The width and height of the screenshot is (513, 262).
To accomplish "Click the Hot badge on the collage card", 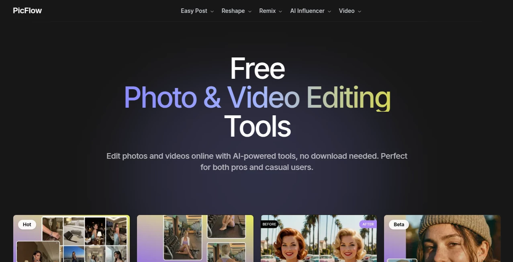I will tap(27, 225).
